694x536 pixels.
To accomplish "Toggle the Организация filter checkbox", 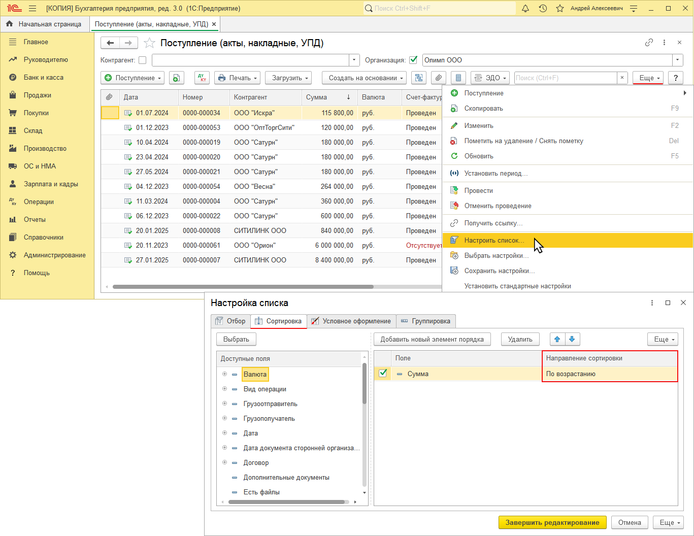I will [413, 60].
